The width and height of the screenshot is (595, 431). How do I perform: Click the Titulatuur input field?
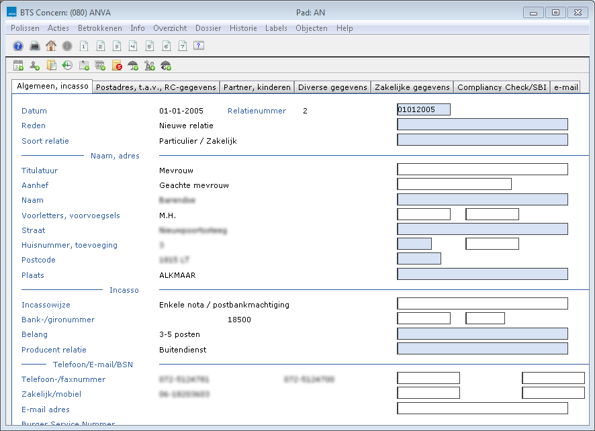[x=482, y=169]
